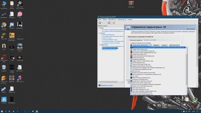The image size is (201, 113).
Task: Select Поворот дисплея tree item
Action: [x=107, y=38]
